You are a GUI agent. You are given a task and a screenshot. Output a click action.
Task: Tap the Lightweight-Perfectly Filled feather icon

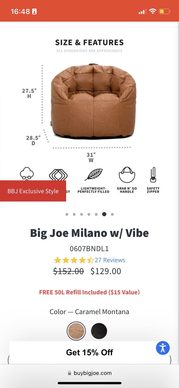(93, 175)
